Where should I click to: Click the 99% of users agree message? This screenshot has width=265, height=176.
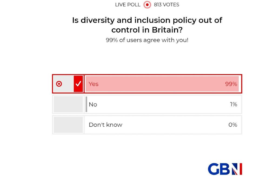click(147, 40)
